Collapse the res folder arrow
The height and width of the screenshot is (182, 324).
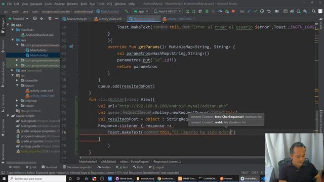(x=13, y=75)
